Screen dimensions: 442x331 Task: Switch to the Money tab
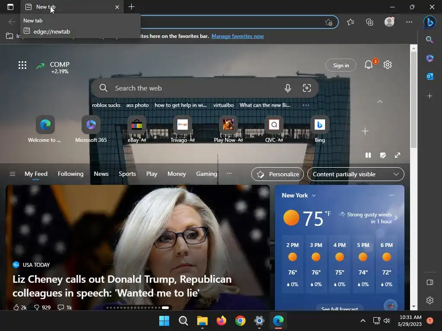(x=177, y=174)
